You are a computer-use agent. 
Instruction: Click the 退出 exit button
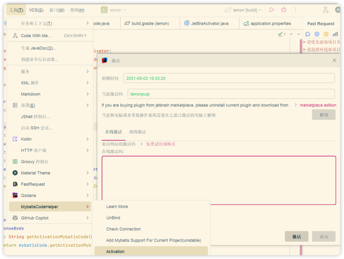coord(324,236)
